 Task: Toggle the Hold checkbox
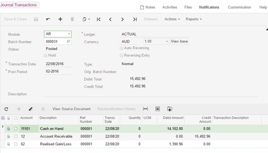(x=46, y=55)
